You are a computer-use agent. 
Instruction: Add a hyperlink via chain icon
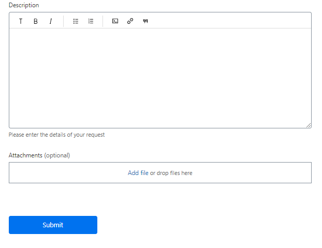[130, 21]
